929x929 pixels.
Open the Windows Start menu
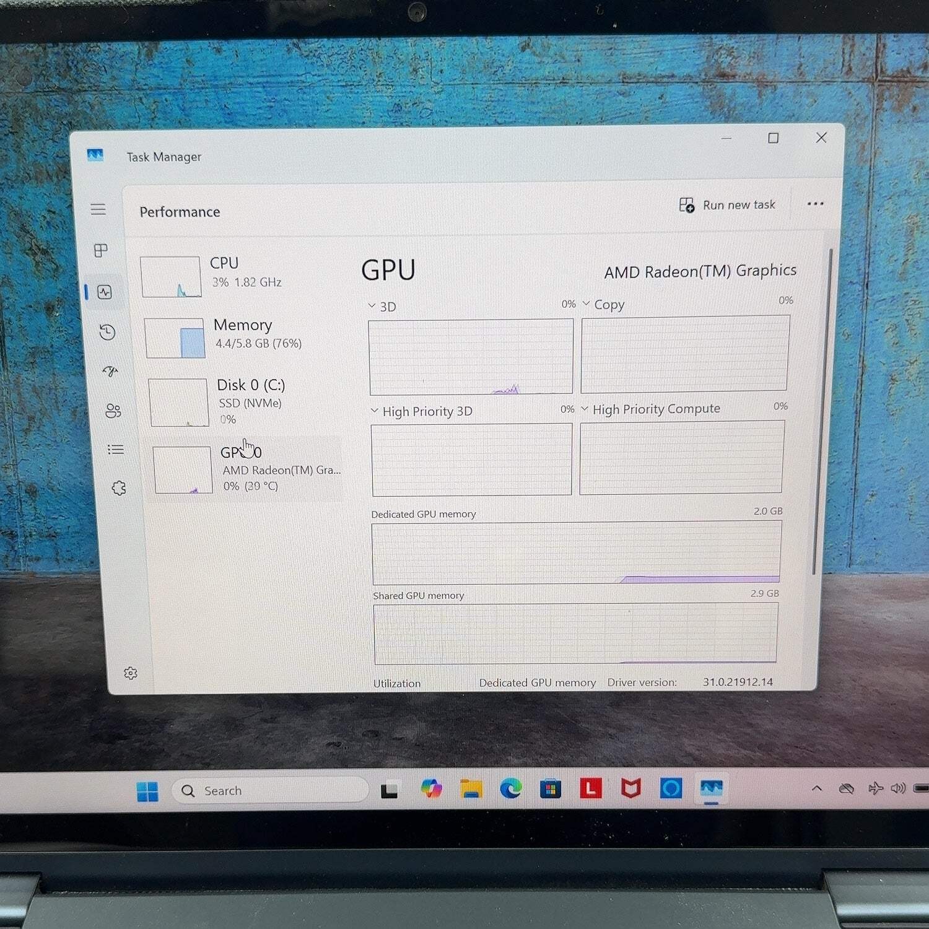147,792
